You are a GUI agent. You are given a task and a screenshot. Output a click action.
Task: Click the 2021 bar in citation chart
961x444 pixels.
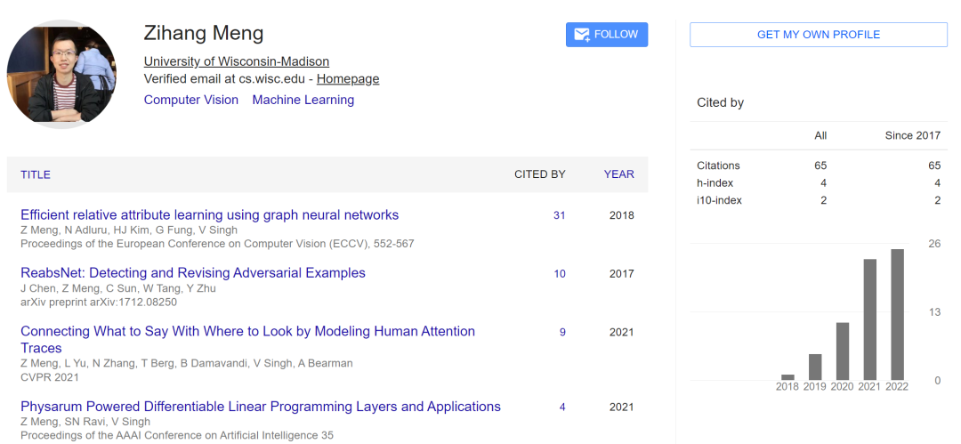click(870, 319)
